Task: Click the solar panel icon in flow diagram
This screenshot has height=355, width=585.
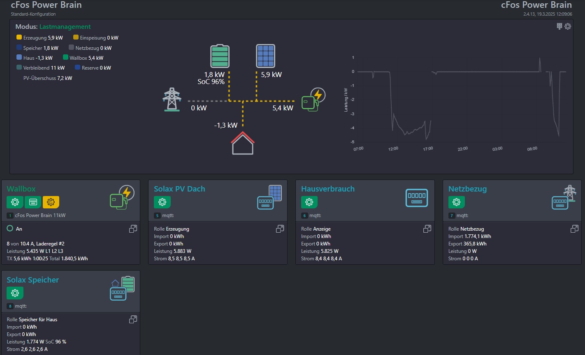Action: (265, 56)
